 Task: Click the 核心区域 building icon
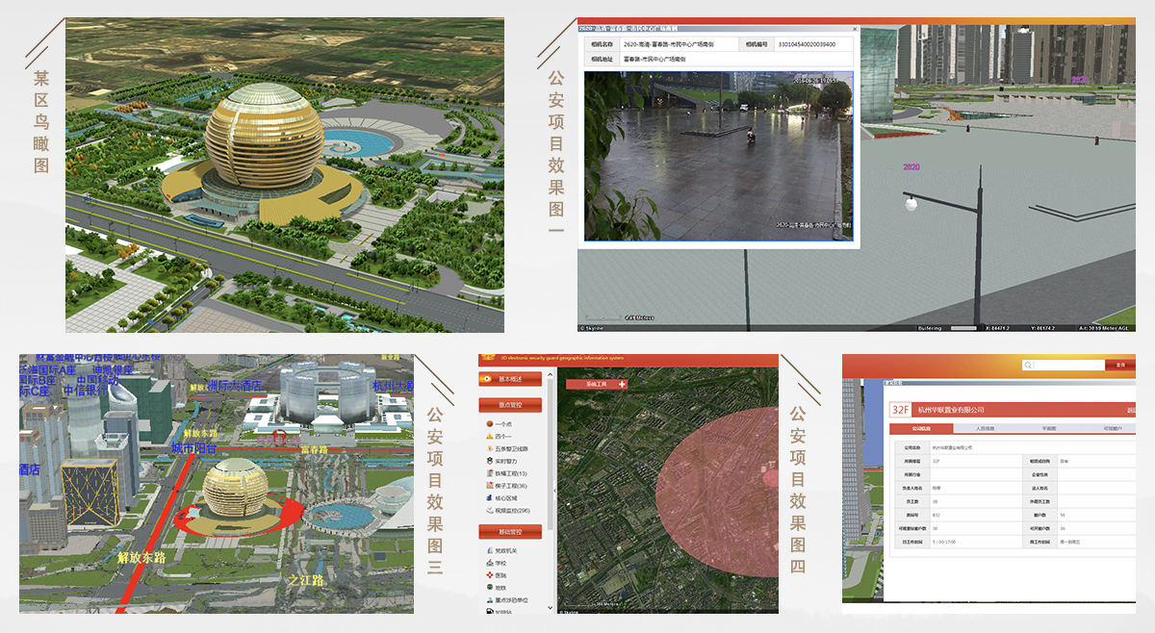pos(489,498)
